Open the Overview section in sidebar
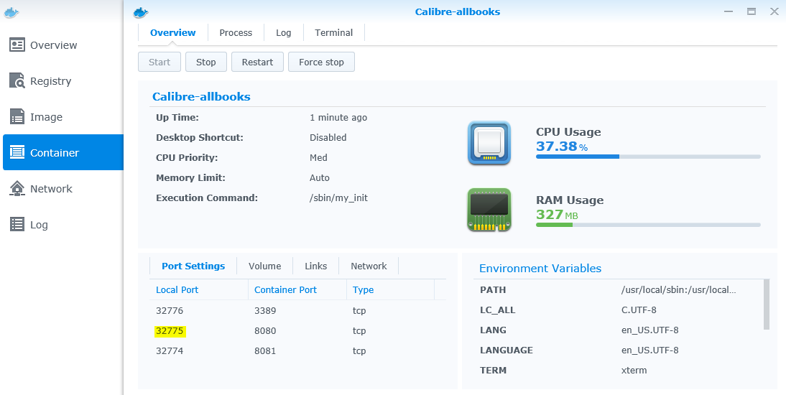 coord(63,45)
